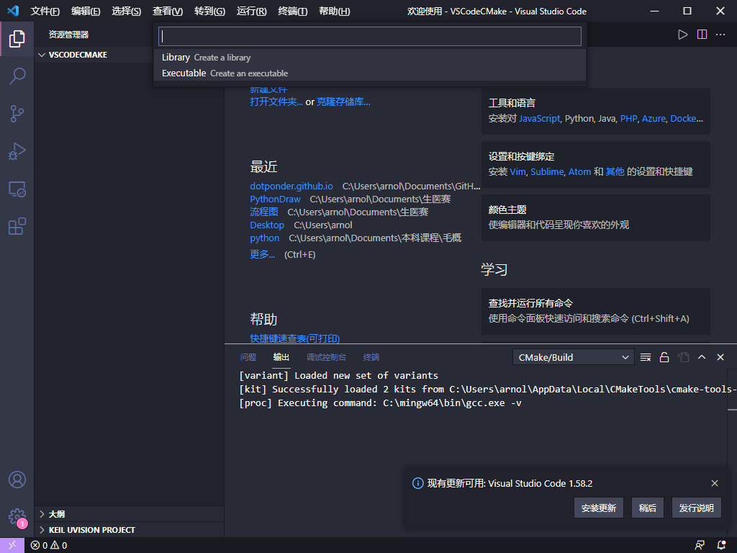The image size is (737, 553).
Task: Click the split editor icon
Action: point(702,35)
